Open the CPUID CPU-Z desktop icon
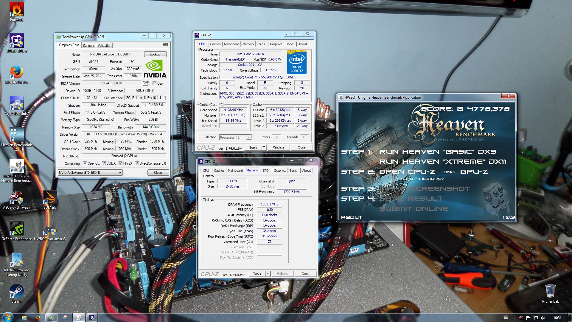Image resolution: width=572 pixels, height=322 pixels. click(16, 43)
